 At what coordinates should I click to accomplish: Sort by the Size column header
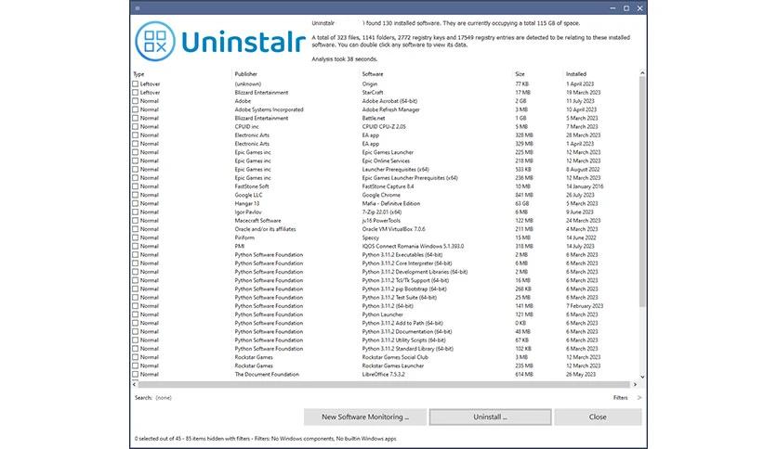pyautogui.click(x=520, y=74)
